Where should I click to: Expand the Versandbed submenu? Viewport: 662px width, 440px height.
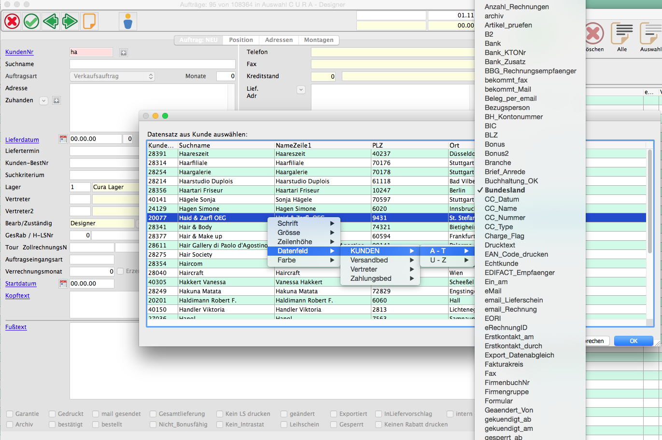pos(380,260)
